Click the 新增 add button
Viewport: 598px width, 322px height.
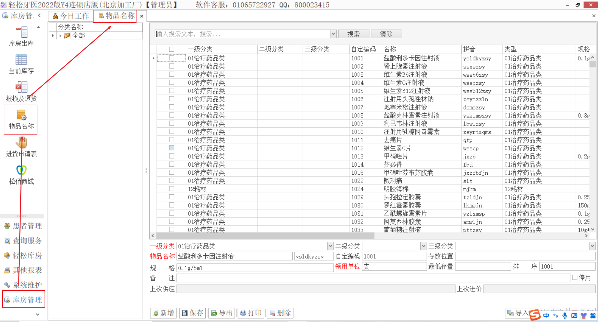point(163,313)
